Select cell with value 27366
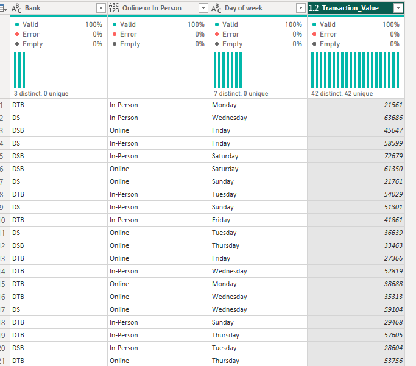Screen dimensions: 416x366 pyautogui.click(x=356, y=258)
